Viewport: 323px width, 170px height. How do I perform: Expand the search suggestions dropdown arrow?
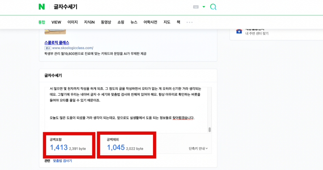204,7
